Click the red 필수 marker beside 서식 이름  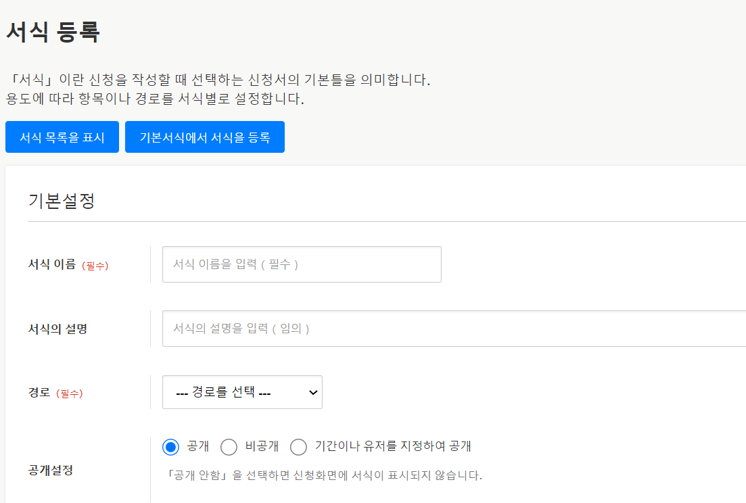tap(95, 266)
